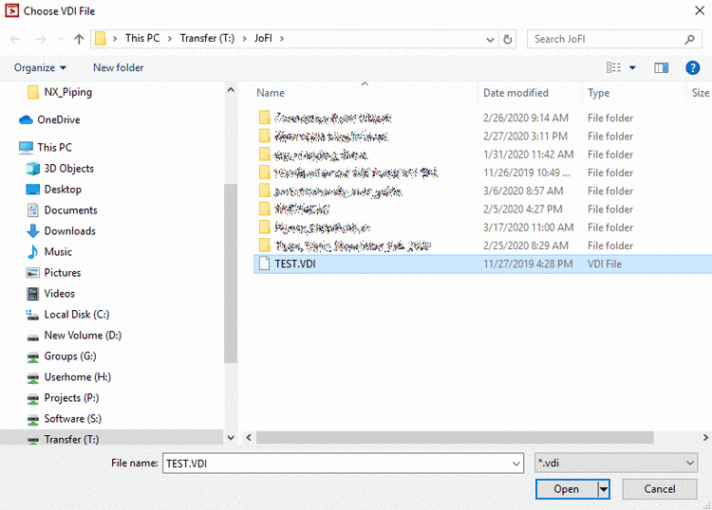Go up one folder level

(x=79, y=40)
